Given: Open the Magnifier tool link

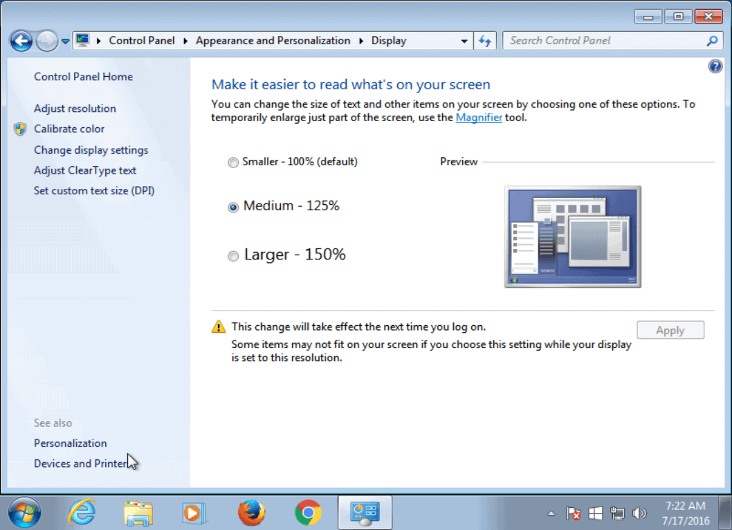Looking at the screenshot, I should pyautogui.click(x=479, y=117).
